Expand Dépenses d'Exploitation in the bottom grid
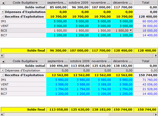The width and height of the screenshot is (158, 116). pos(3,70)
